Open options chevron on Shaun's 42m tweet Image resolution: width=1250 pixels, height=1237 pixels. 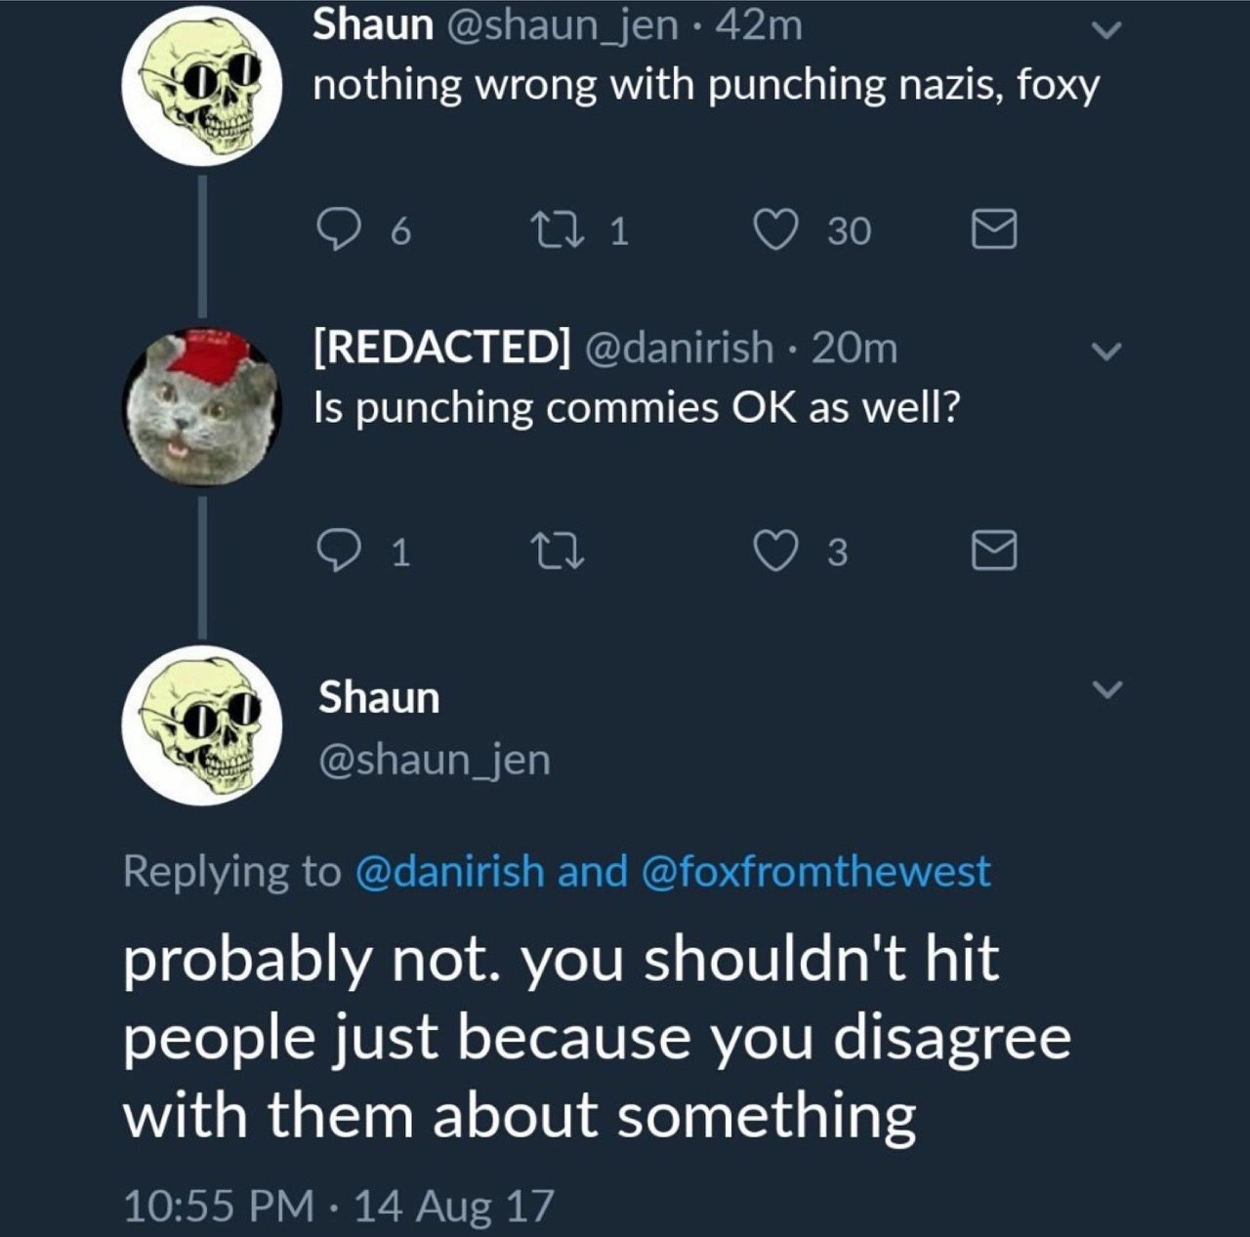pos(1105,31)
